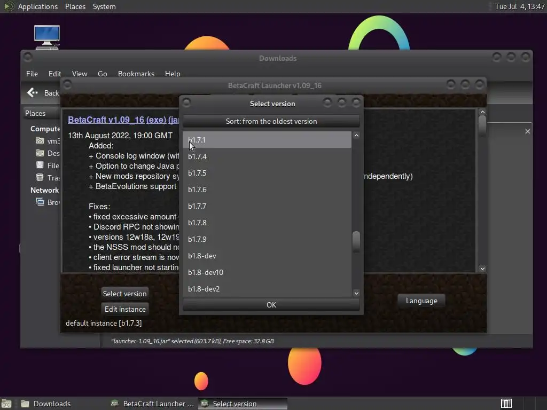Open the System menu in top panel

pyautogui.click(x=104, y=6)
